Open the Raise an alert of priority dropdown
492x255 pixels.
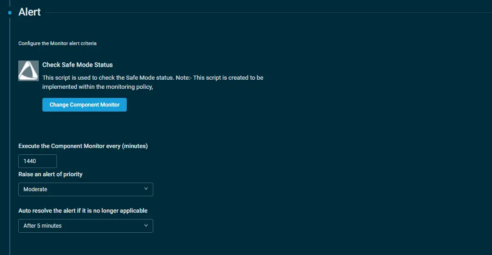(85, 189)
